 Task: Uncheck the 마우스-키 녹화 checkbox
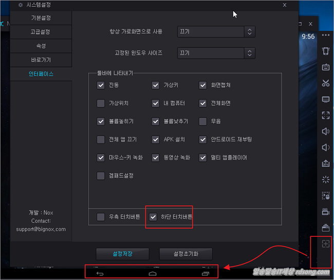tap(101, 157)
